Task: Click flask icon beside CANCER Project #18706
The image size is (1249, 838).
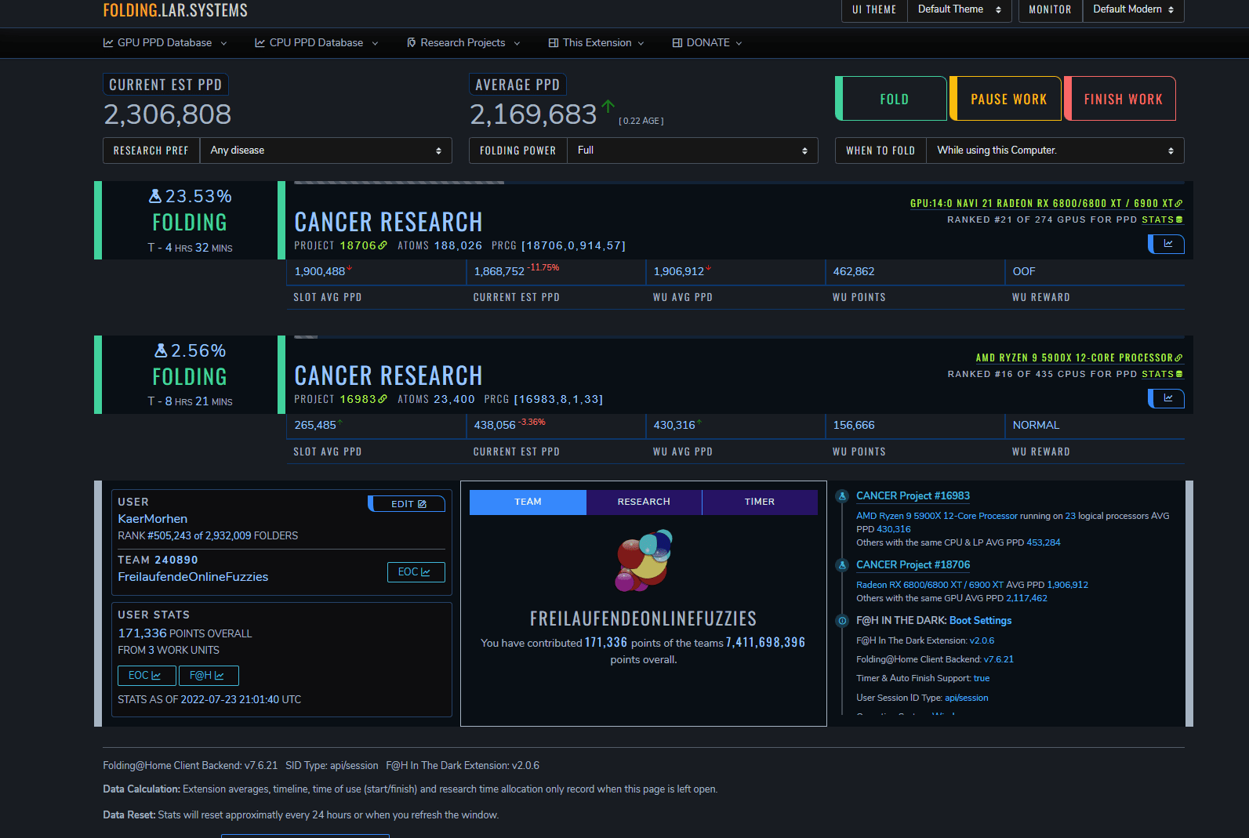Action: (842, 565)
